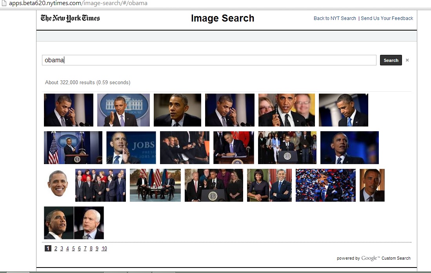Go to results page 2

tap(56, 249)
